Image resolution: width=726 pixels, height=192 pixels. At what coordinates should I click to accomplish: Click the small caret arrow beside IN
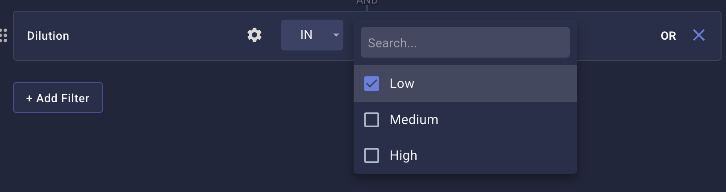336,35
